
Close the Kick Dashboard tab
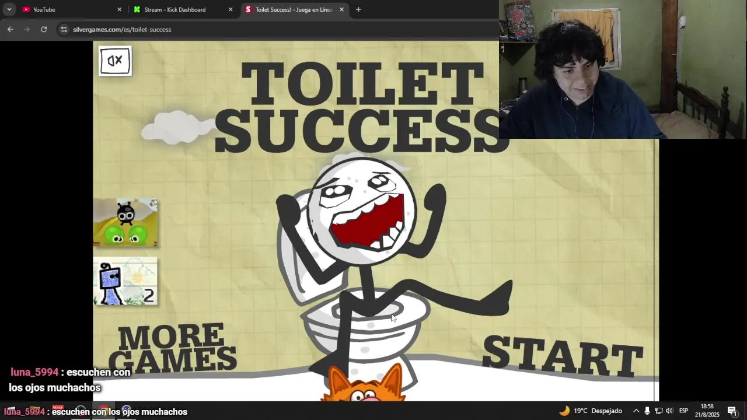(231, 9)
